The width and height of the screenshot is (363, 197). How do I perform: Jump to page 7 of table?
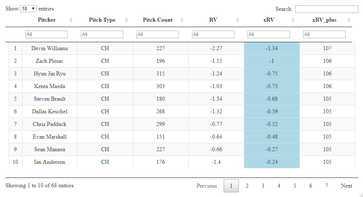327,186
